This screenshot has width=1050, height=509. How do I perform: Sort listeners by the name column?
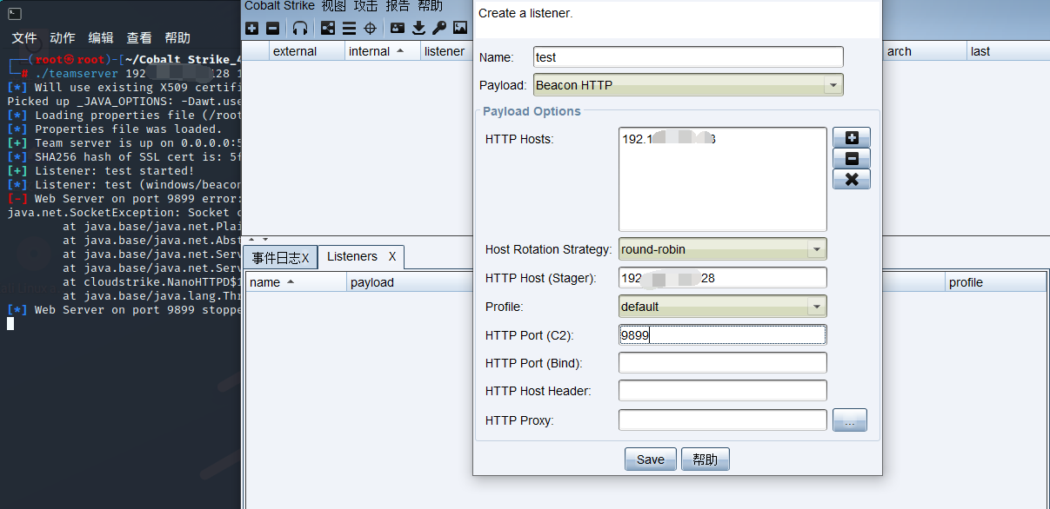296,282
